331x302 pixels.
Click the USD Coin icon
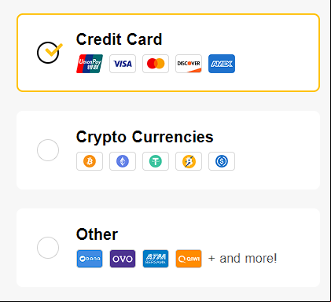(x=222, y=161)
